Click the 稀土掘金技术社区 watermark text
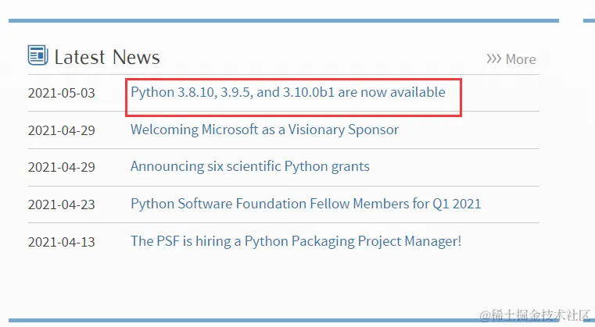The height and width of the screenshot is (327, 595). [x=541, y=315]
